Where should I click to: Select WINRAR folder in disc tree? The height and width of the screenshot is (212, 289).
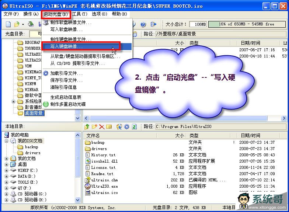pyautogui.click(x=28, y=90)
